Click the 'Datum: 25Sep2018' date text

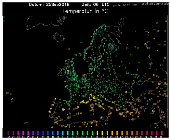coord(49,4)
